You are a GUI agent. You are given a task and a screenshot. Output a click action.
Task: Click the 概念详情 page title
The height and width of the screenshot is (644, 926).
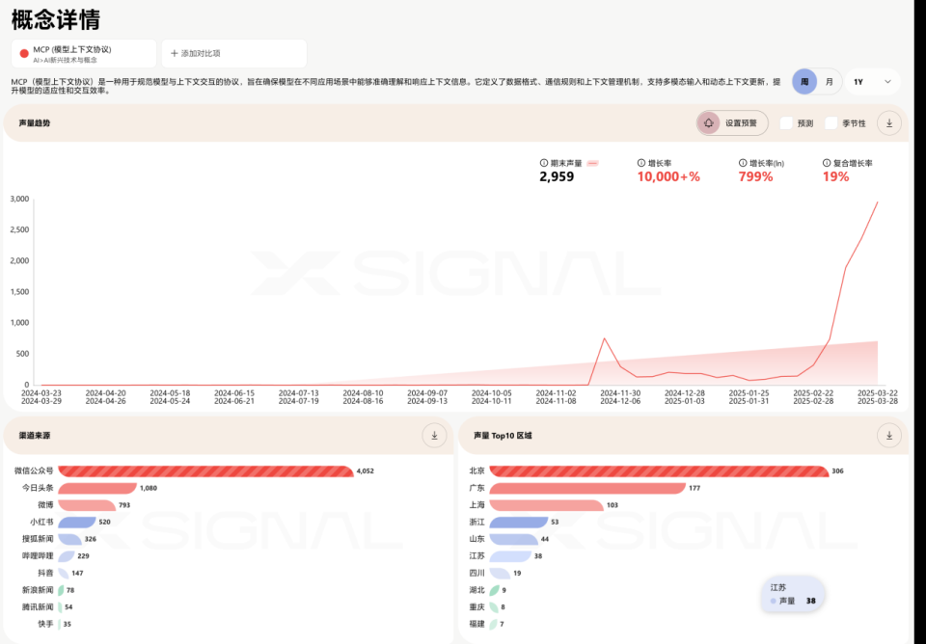pyautogui.click(x=56, y=19)
